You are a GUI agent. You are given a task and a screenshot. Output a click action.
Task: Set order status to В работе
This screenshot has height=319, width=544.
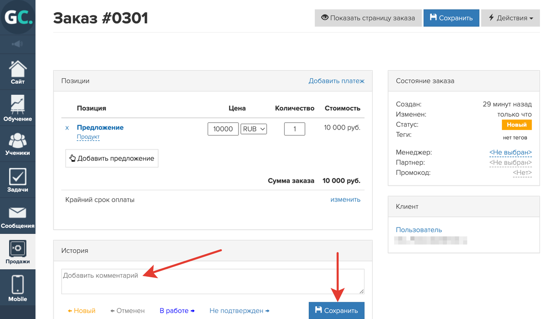click(177, 311)
